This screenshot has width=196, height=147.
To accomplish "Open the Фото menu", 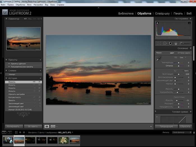I will point(29,5).
